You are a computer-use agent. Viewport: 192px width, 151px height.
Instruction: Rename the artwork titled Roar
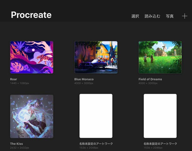13,79
